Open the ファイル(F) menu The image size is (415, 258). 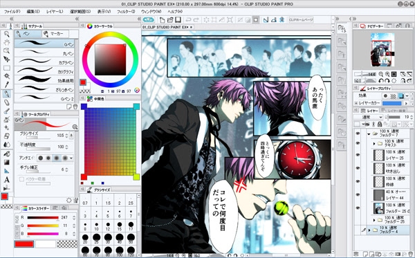point(12,12)
